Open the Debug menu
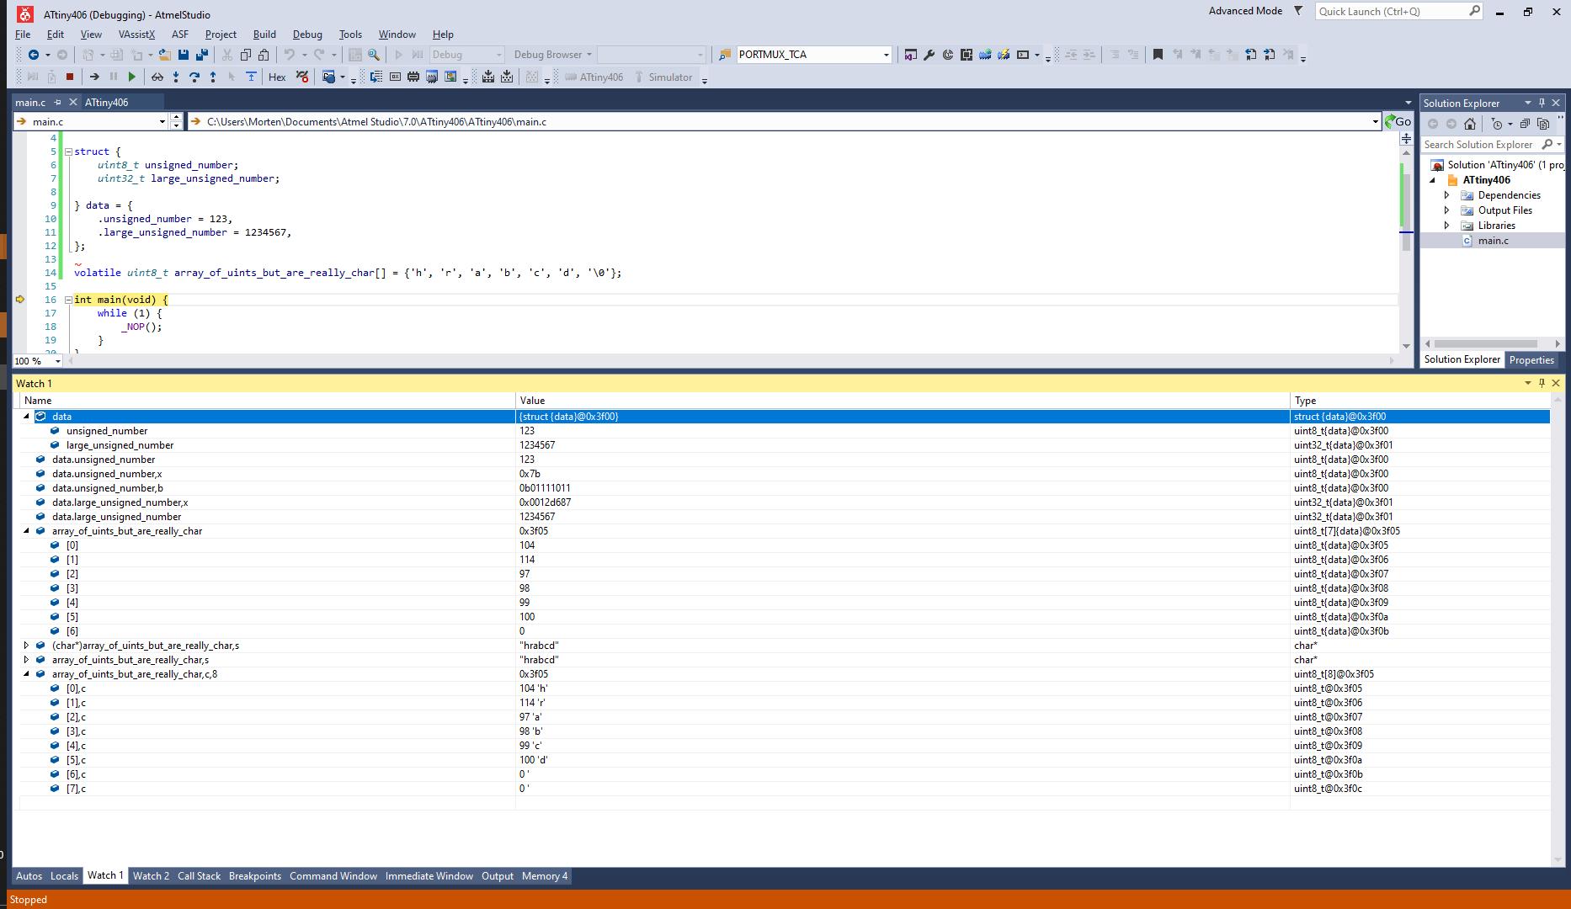1571x909 pixels. tap(307, 35)
